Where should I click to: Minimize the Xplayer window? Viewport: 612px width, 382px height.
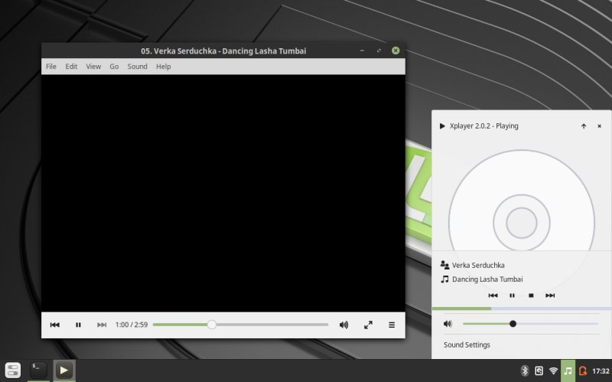(362, 51)
